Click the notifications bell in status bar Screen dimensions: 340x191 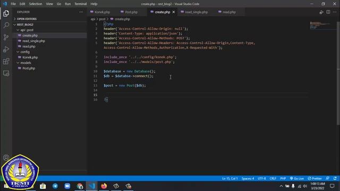point(335,178)
